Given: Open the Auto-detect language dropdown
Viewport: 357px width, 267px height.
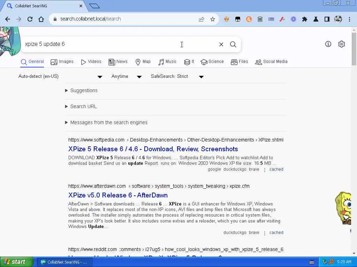Looking at the screenshot, I should pyautogui.click(x=60, y=76).
